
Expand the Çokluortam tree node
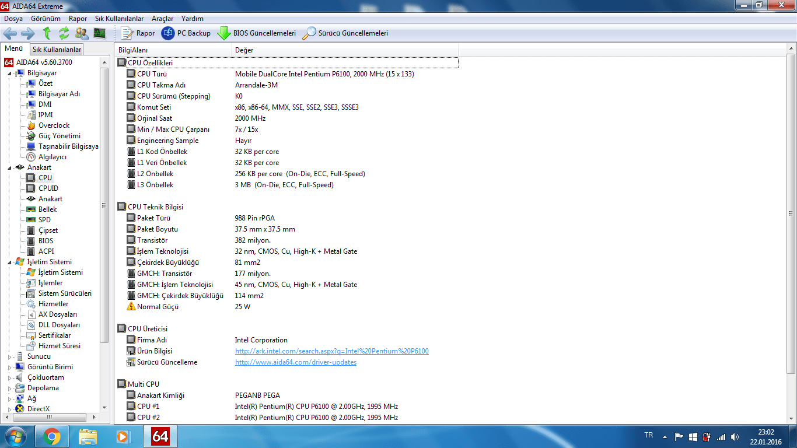coord(9,378)
